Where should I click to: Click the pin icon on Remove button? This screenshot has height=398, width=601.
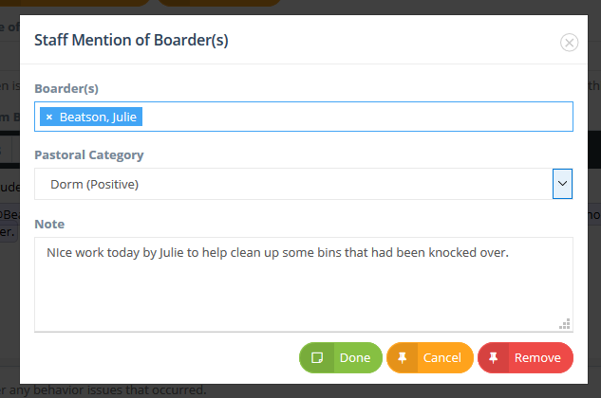point(494,357)
